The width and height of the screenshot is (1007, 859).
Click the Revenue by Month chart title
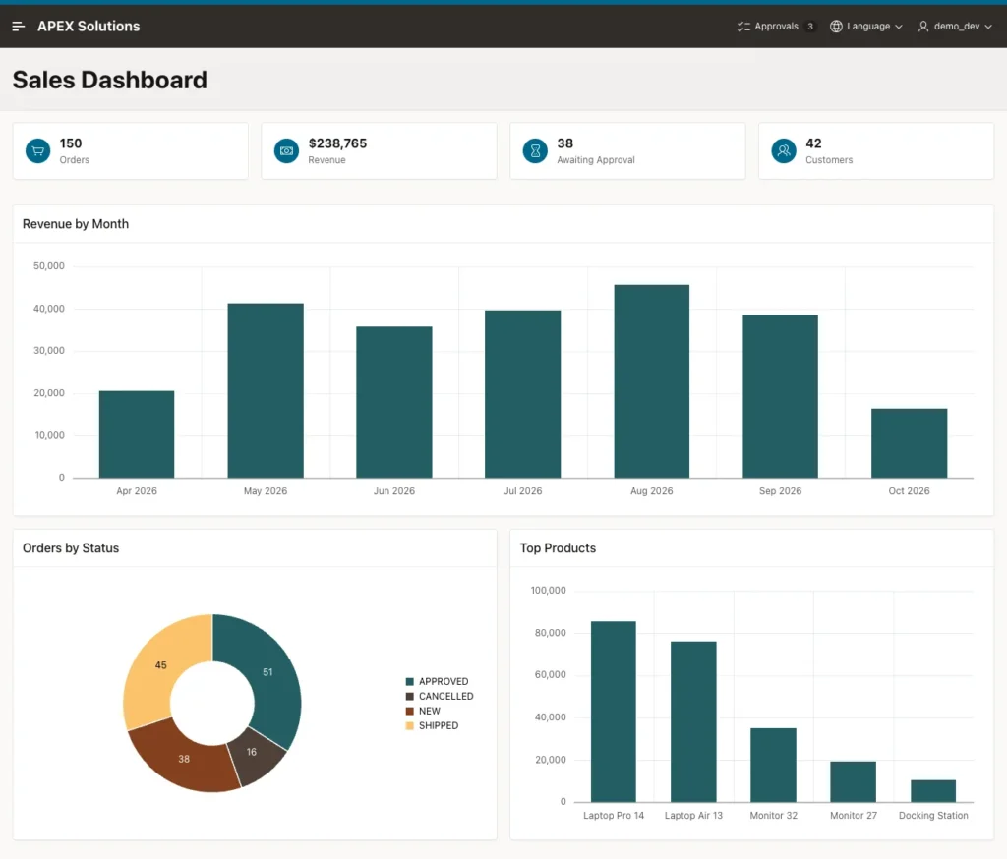(x=76, y=224)
